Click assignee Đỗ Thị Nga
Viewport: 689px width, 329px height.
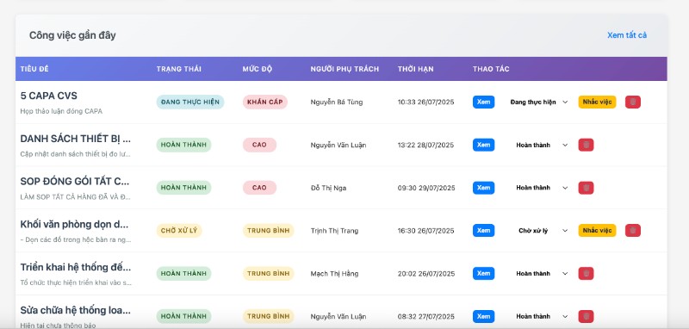[x=328, y=188]
